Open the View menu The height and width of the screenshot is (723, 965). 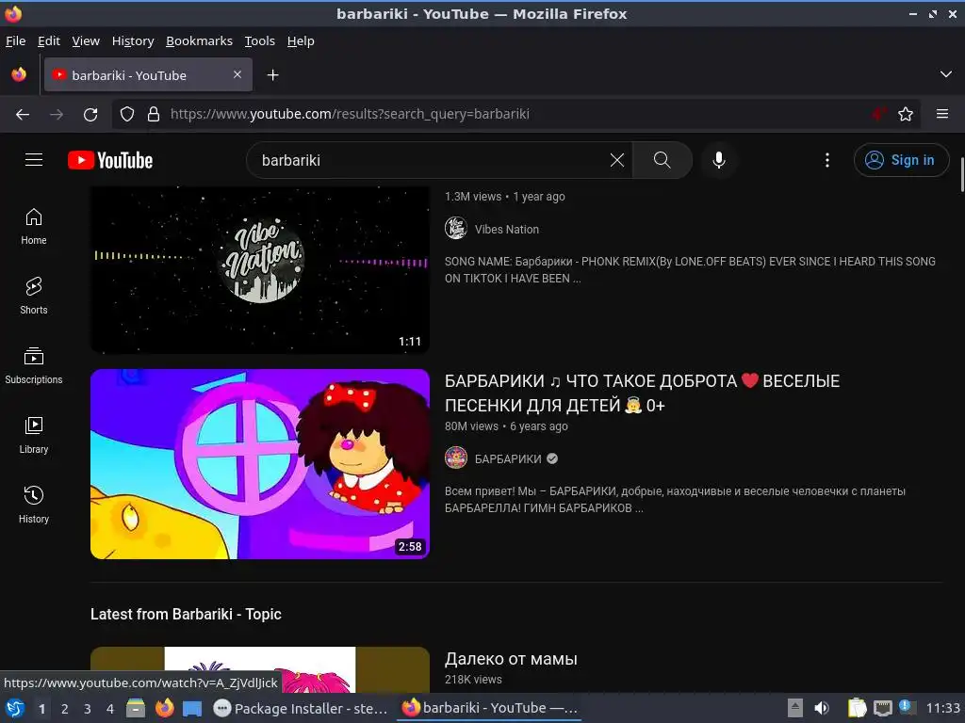coord(86,41)
